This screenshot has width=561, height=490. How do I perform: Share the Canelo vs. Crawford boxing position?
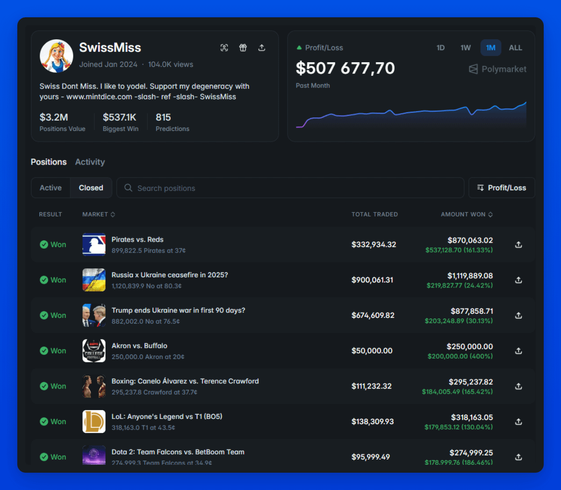click(x=518, y=386)
